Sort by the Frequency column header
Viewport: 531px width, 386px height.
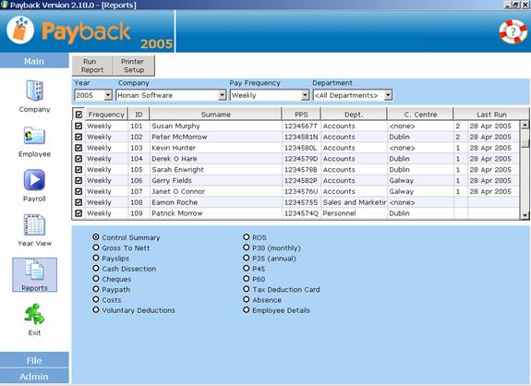coord(106,115)
